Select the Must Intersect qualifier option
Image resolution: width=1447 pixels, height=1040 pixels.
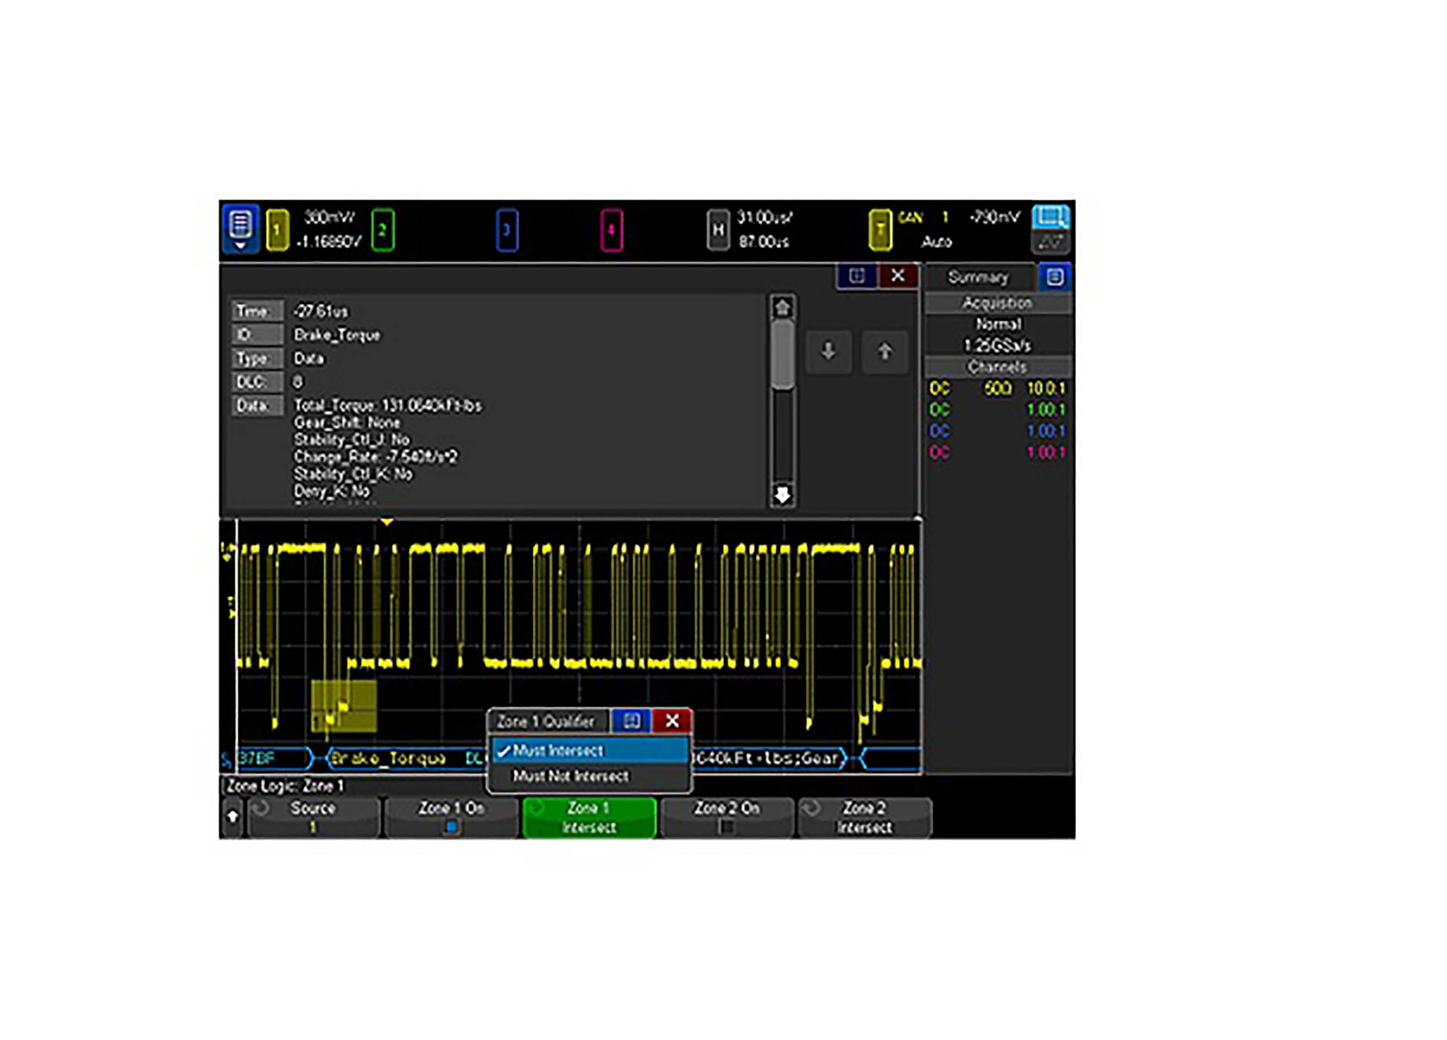[557, 750]
